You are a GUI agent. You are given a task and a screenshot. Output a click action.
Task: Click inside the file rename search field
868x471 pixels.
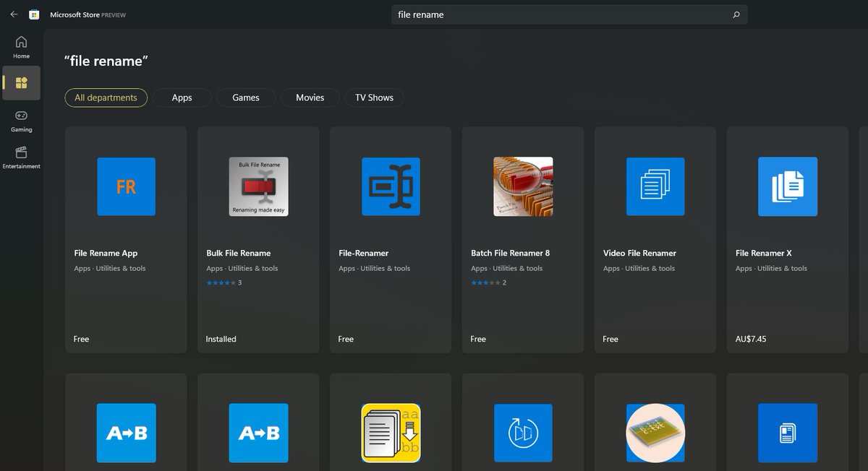[x=569, y=14]
